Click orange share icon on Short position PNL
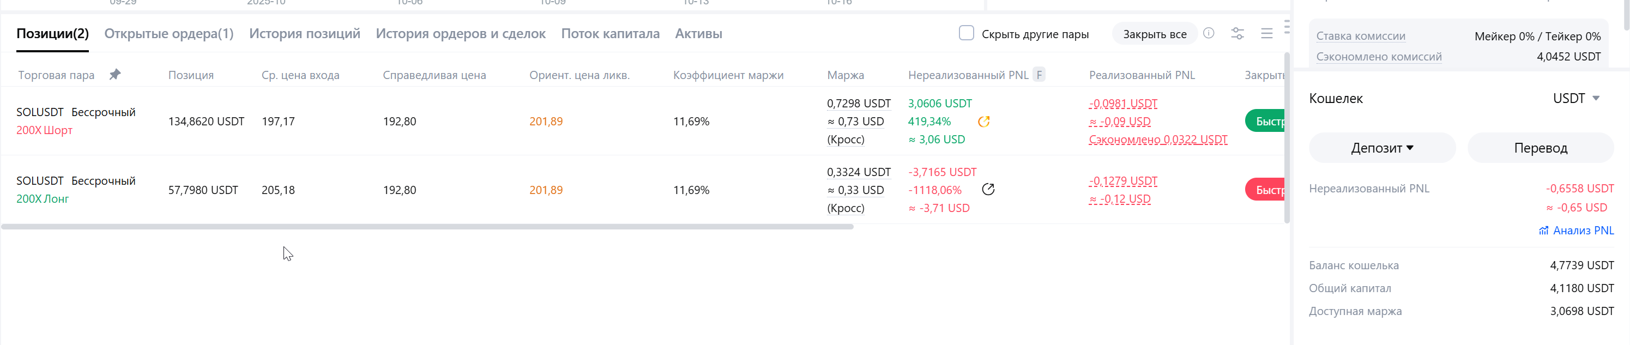The image size is (1630, 345). 983,122
